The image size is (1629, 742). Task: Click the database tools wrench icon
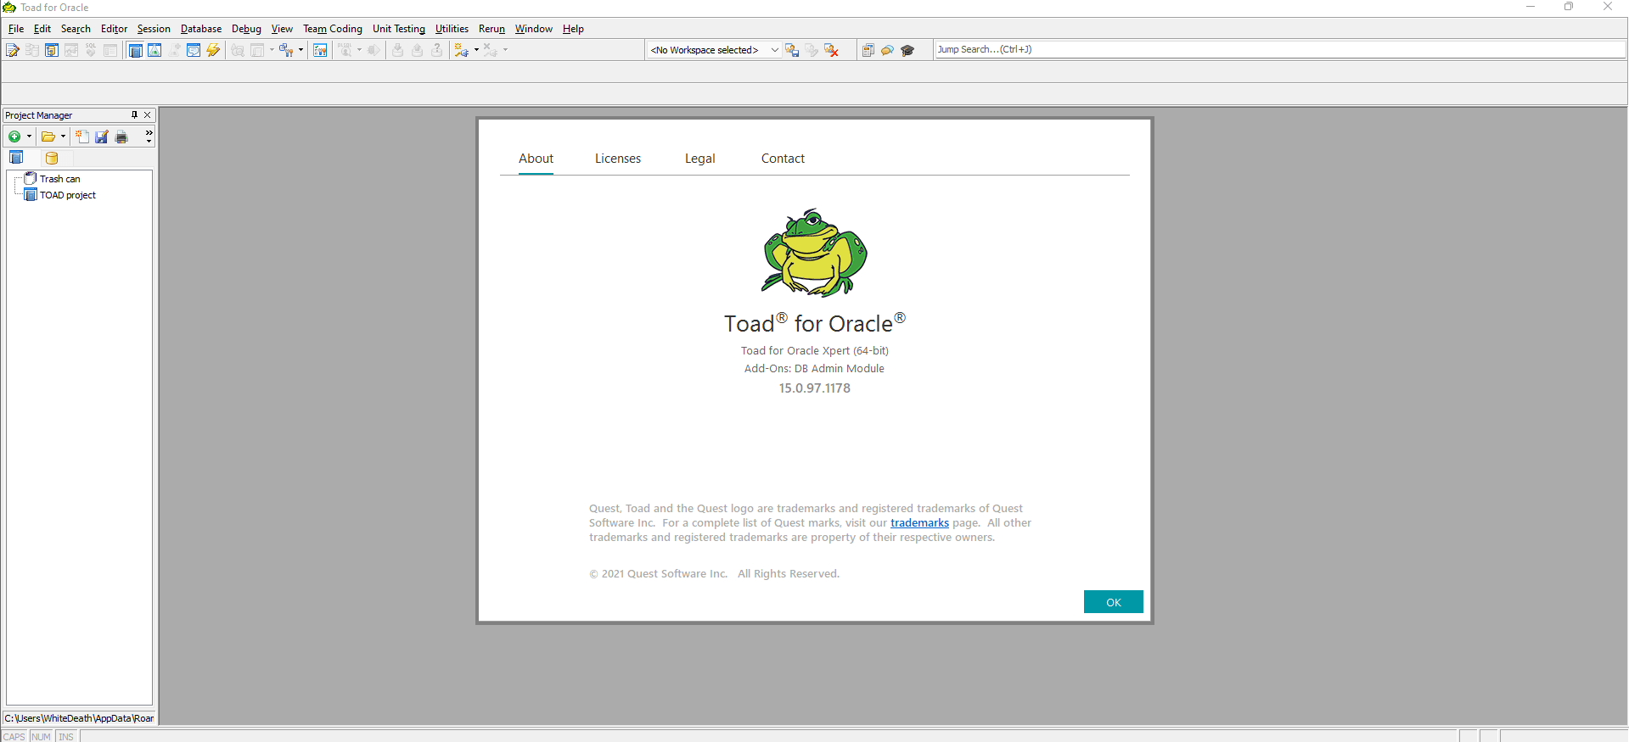click(x=286, y=50)
